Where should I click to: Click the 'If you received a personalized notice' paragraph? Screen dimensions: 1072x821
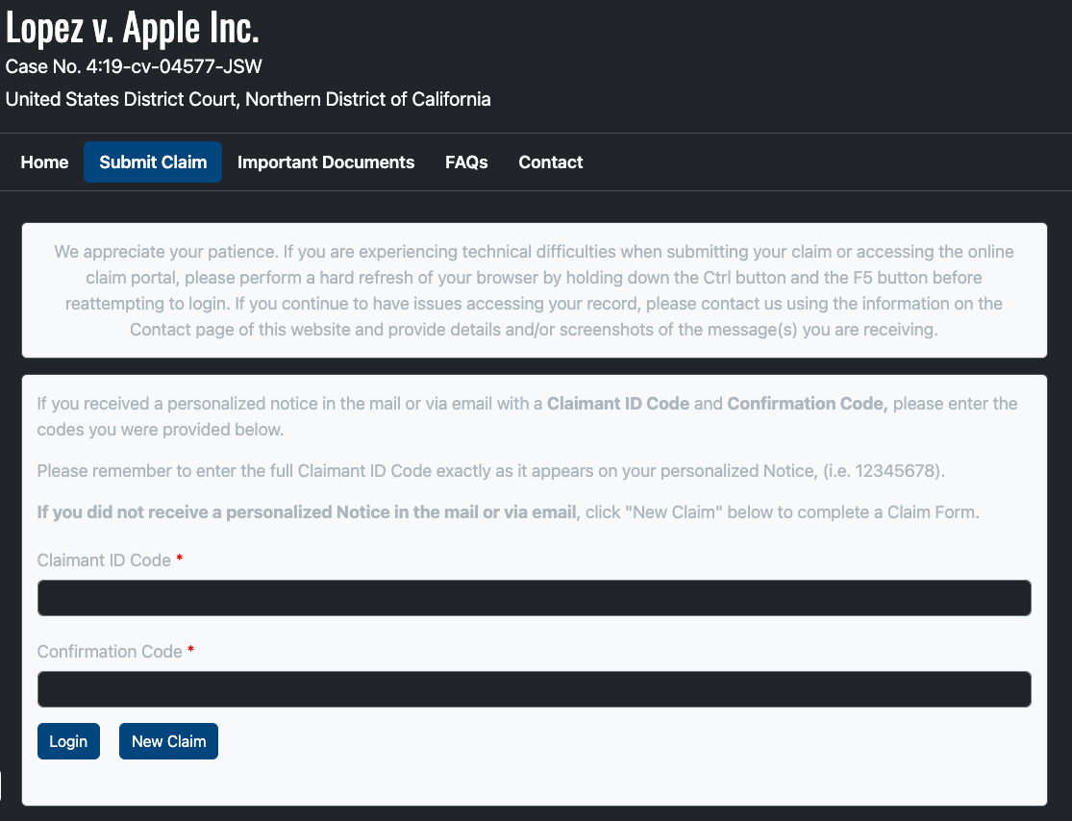tap(527, 416)
